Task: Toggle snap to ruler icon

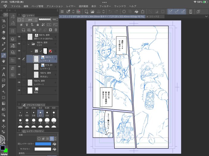Action: (x=171, y=12)
